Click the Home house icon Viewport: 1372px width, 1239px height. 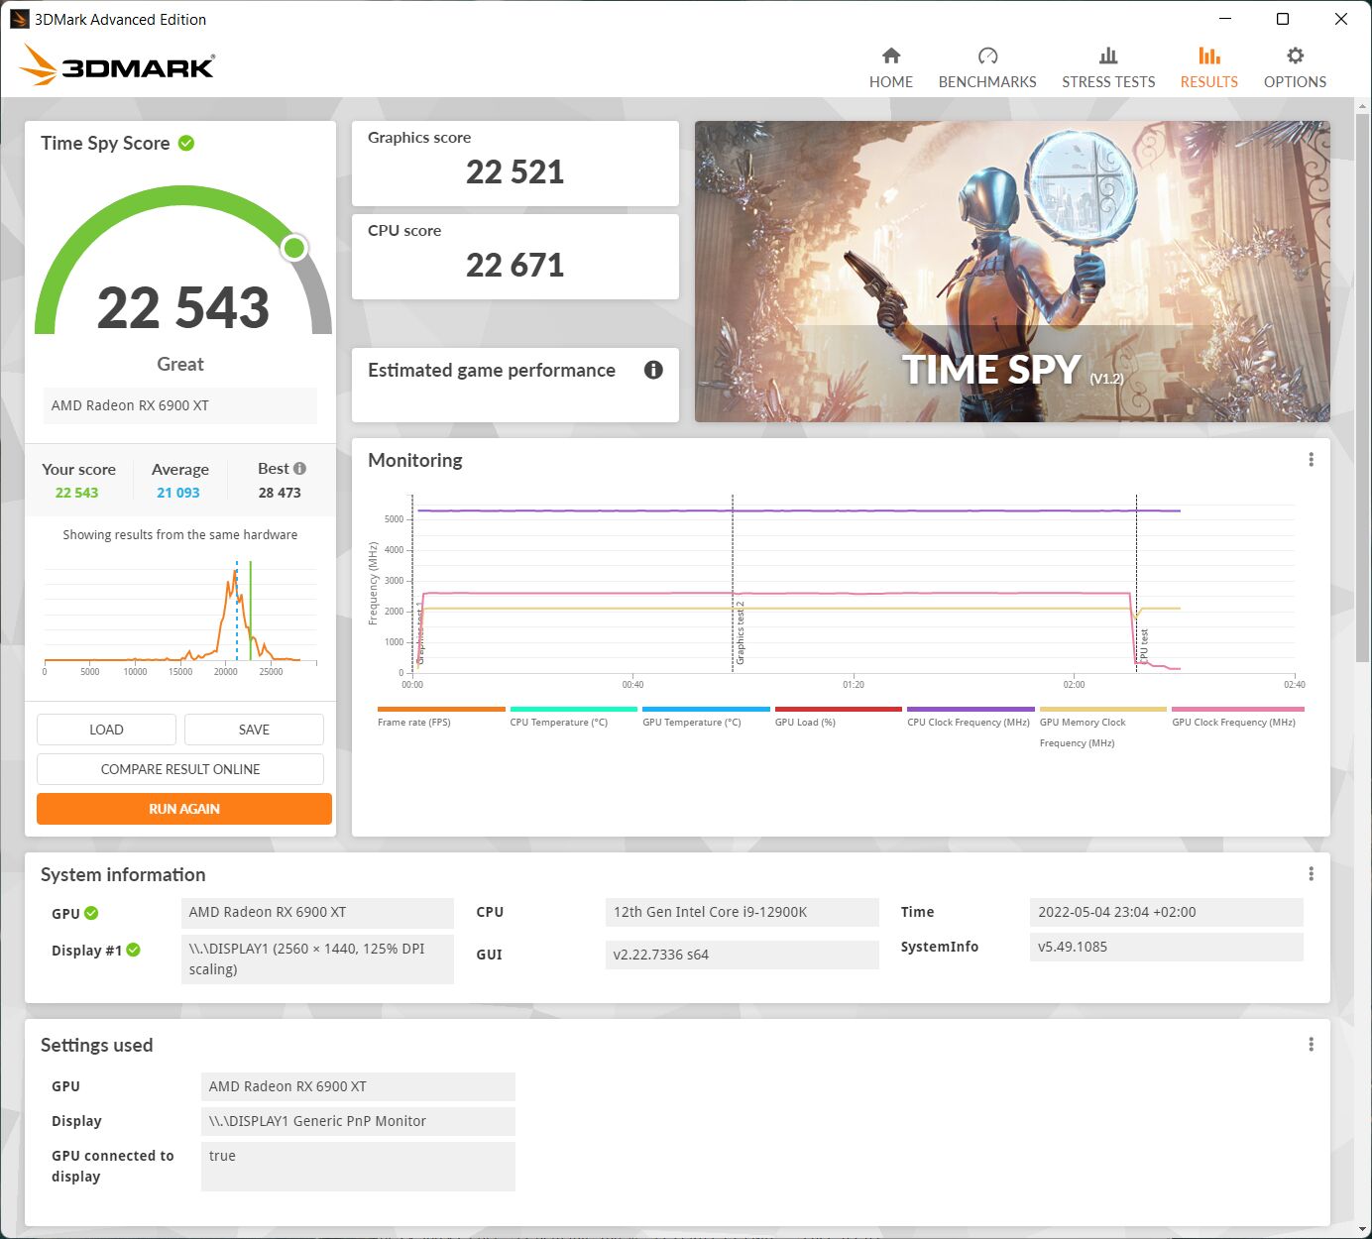(x=891, y=56)
